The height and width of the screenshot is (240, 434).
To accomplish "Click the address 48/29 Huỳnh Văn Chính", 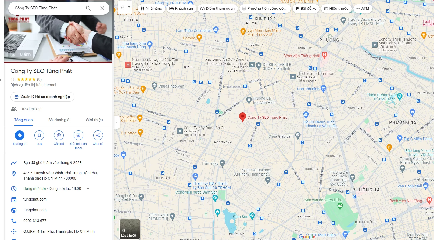I will point(60,176).
